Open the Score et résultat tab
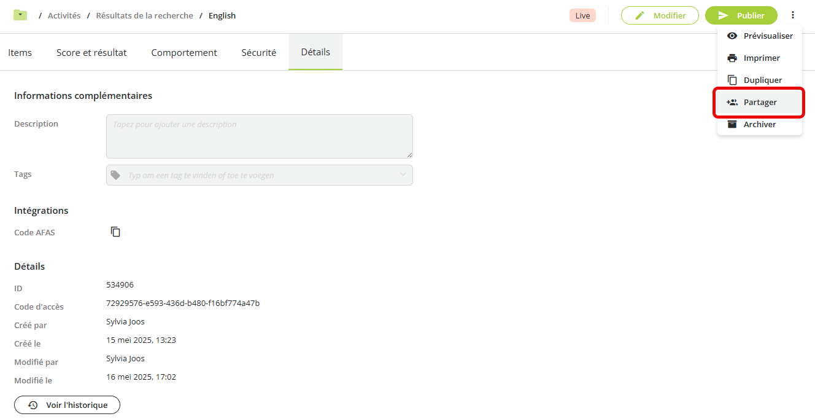Screen dimensions: 815x419 [91, 52]
